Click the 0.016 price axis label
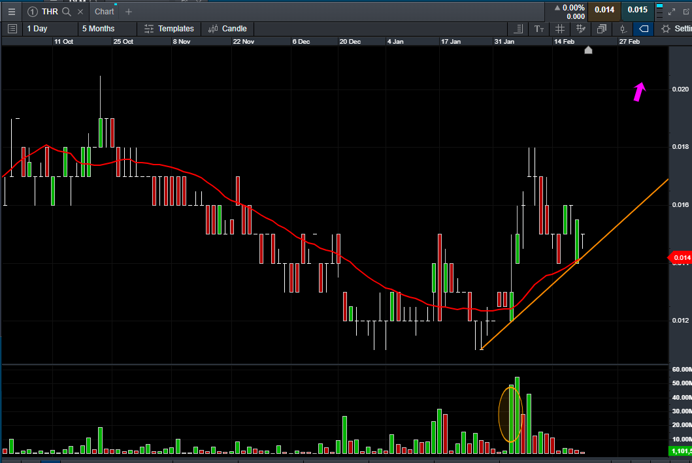 click(680, 204)
